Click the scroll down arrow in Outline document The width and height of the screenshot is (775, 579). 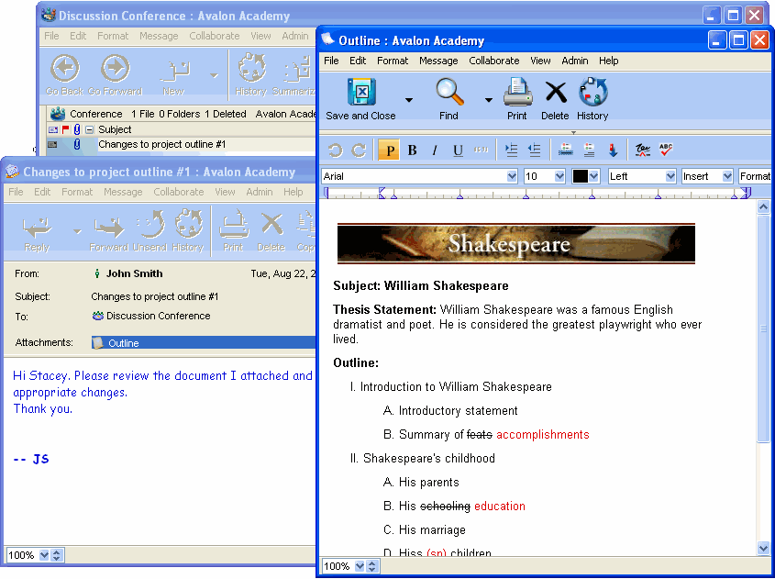[x=763, y=548]
